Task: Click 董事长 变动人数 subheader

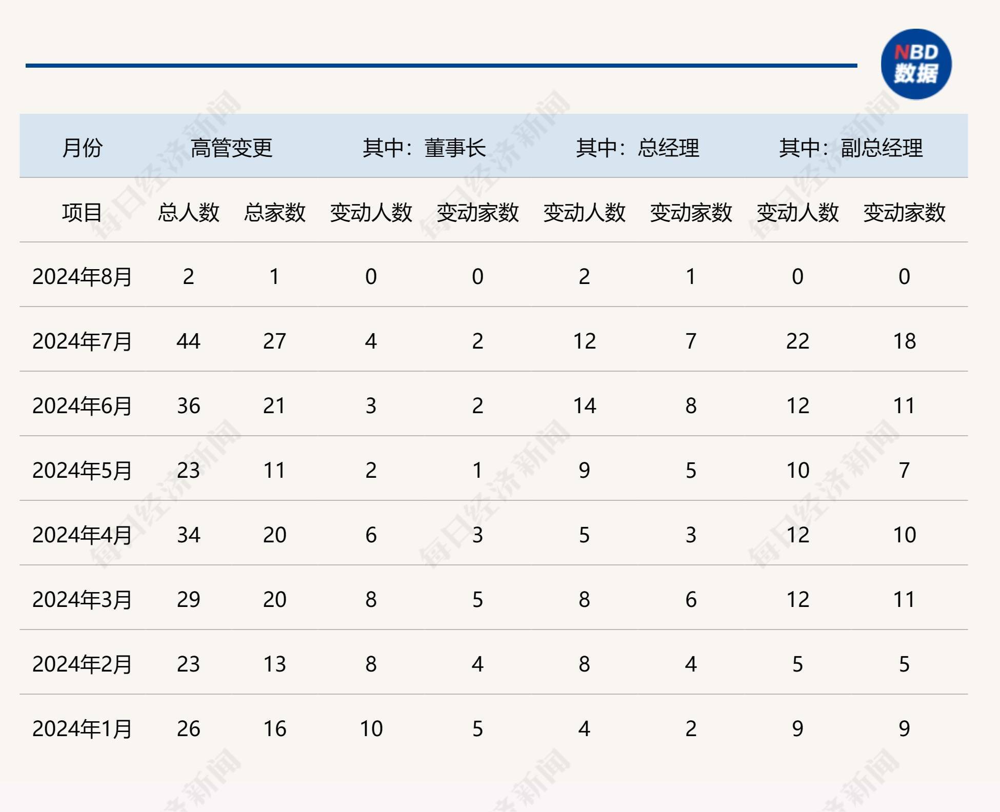Action: (371, 212)
